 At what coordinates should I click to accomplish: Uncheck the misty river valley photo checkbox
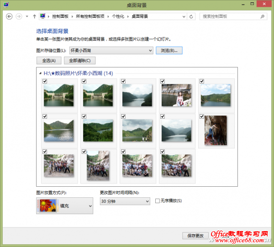[x=123, y=81]
